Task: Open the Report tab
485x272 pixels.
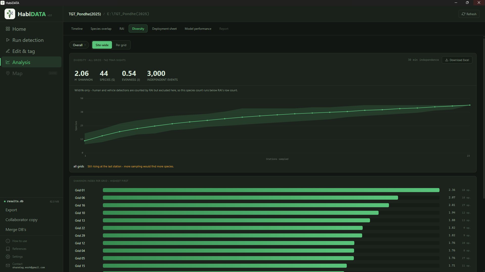Action: click(224, 29)
